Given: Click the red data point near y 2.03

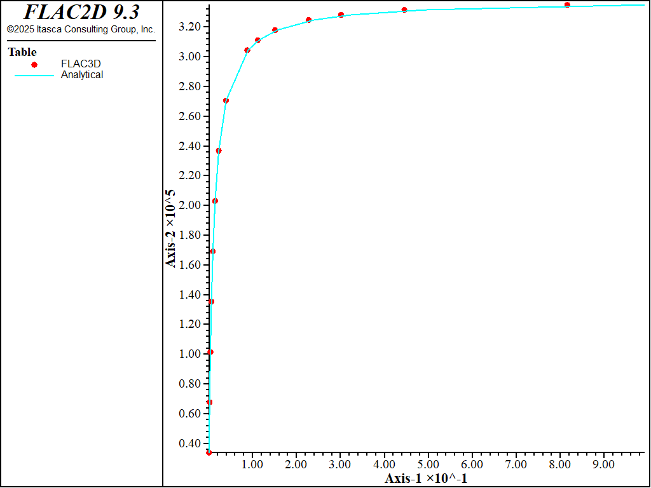Looking at the screenshot, I should [215, 201].
